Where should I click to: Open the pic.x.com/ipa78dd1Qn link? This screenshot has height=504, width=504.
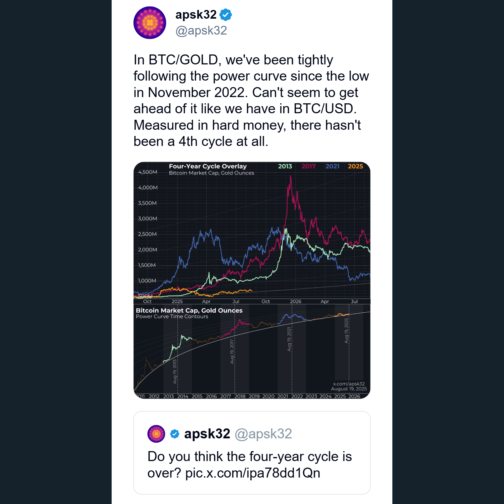[253, 473]
